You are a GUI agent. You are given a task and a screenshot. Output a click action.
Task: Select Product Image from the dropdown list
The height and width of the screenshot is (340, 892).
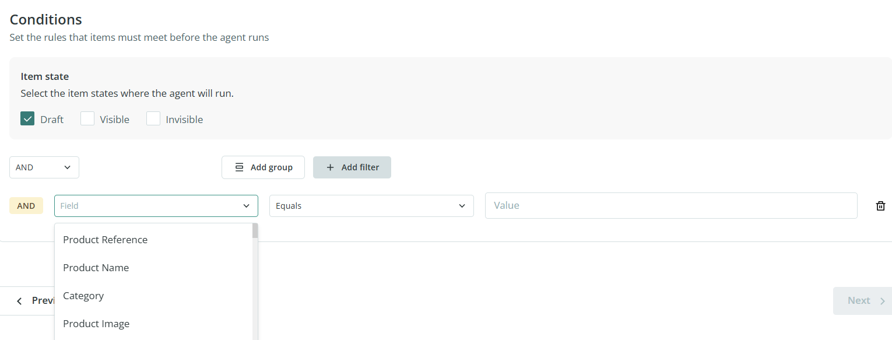coord(96,324)
